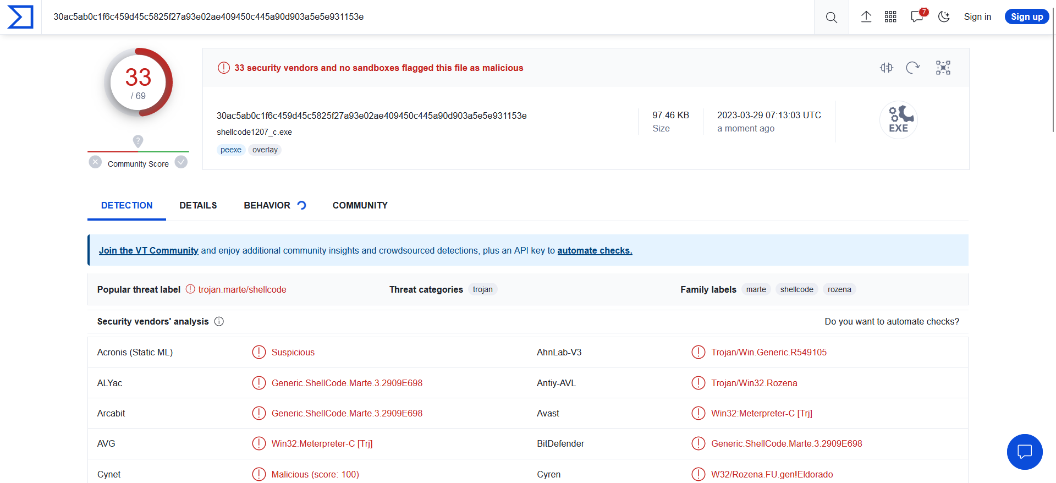Click the ALYac detection alert icon
This screenshot has width=1056, height=483.
point(259,383)
